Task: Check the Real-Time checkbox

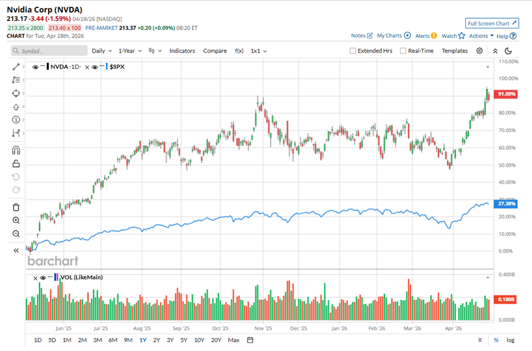Action: pos(403,51)
